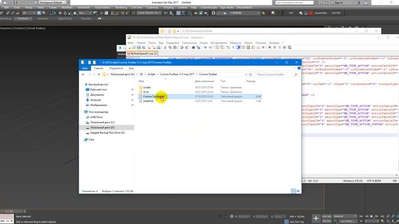Open the Graph Editors menu in 3ds Max
Screen dimensions: 399x224
tap(102, 7)
